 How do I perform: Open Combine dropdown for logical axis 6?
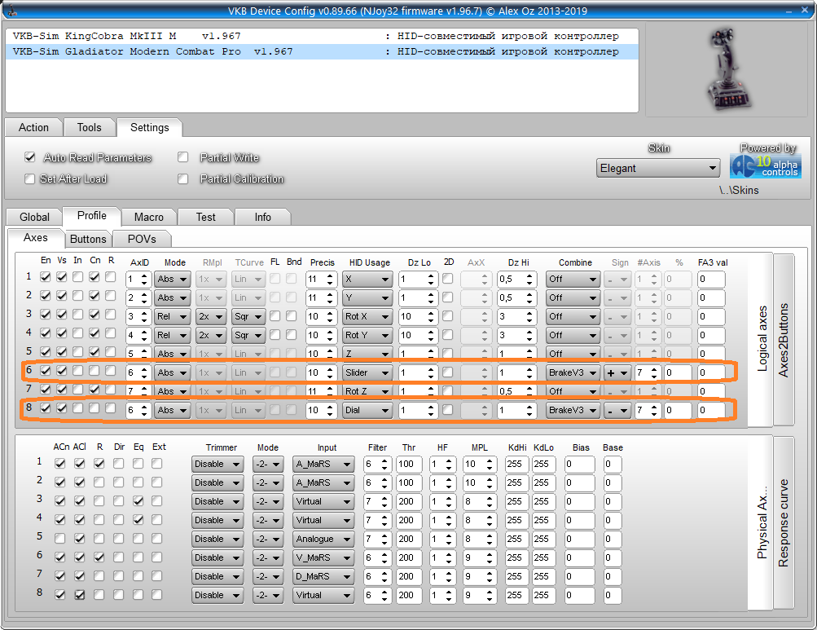point(573,373)
